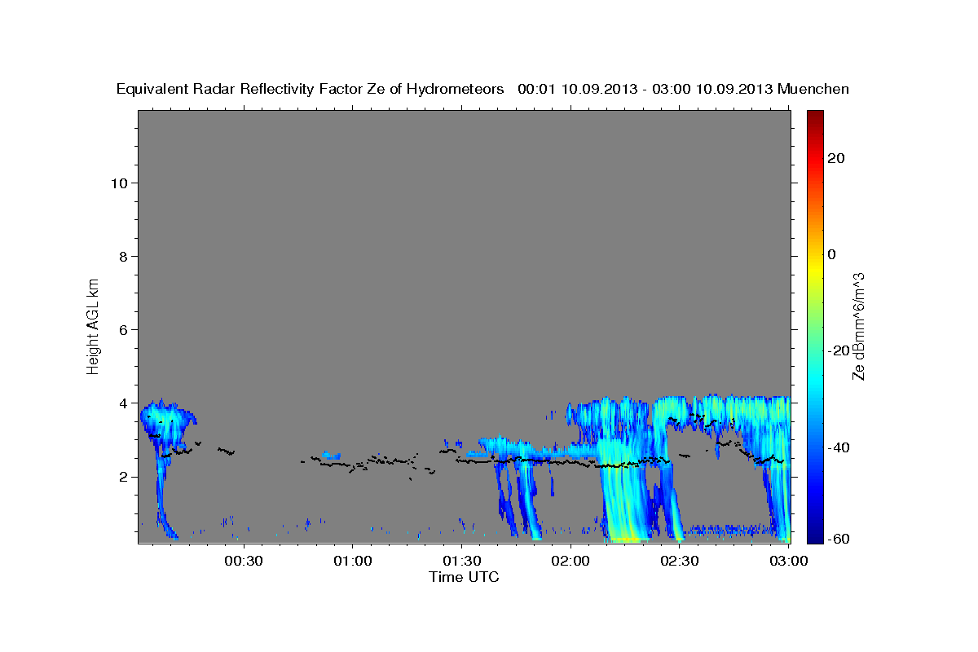The image size is (978, 652).
Task: Click the 00:30 time tick label
Action: tap(244, 562)
